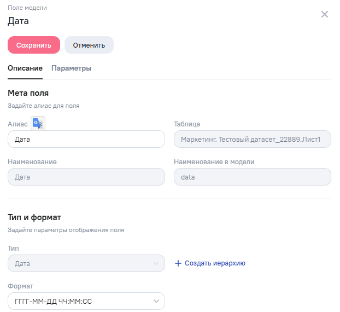Click the chevron arrow in Формат field

point(156,301)
